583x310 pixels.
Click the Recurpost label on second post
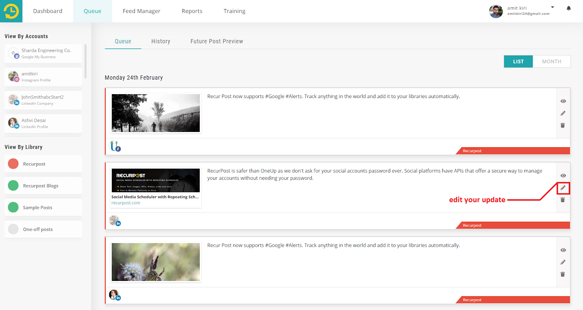pyautogui.click(x=472, y=226)
